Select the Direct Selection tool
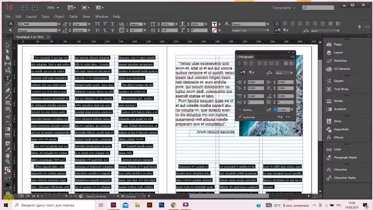 coord(8,51)
